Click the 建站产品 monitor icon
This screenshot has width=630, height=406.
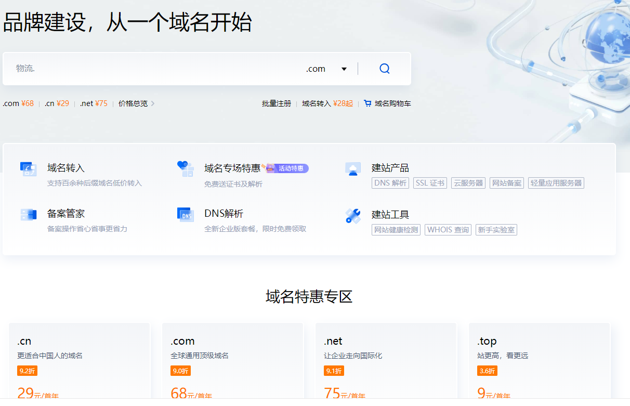point(353,169)
